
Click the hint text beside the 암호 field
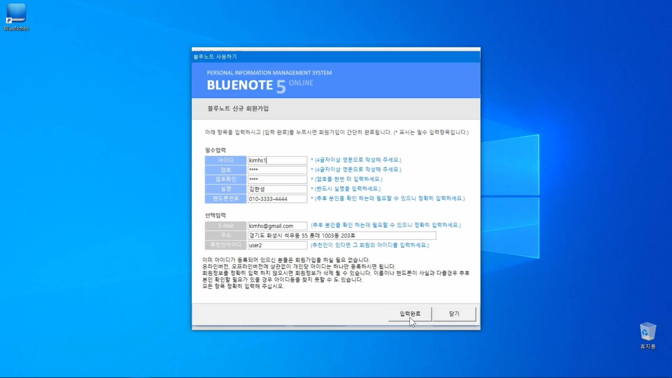(356, 170)
